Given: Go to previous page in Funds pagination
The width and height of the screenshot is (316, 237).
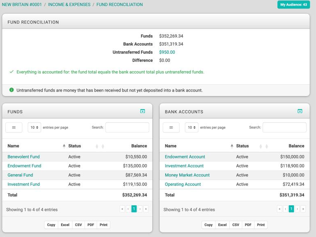Looking at the screenshot, I should [x=128, y=209].
